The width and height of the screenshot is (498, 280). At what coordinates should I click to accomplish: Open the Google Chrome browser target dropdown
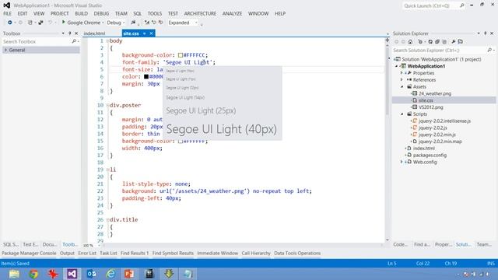click(103, 23)
